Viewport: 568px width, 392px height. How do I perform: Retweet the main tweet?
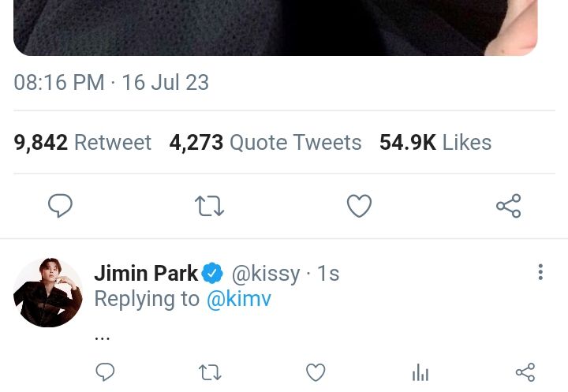click(x=209, y=206)
